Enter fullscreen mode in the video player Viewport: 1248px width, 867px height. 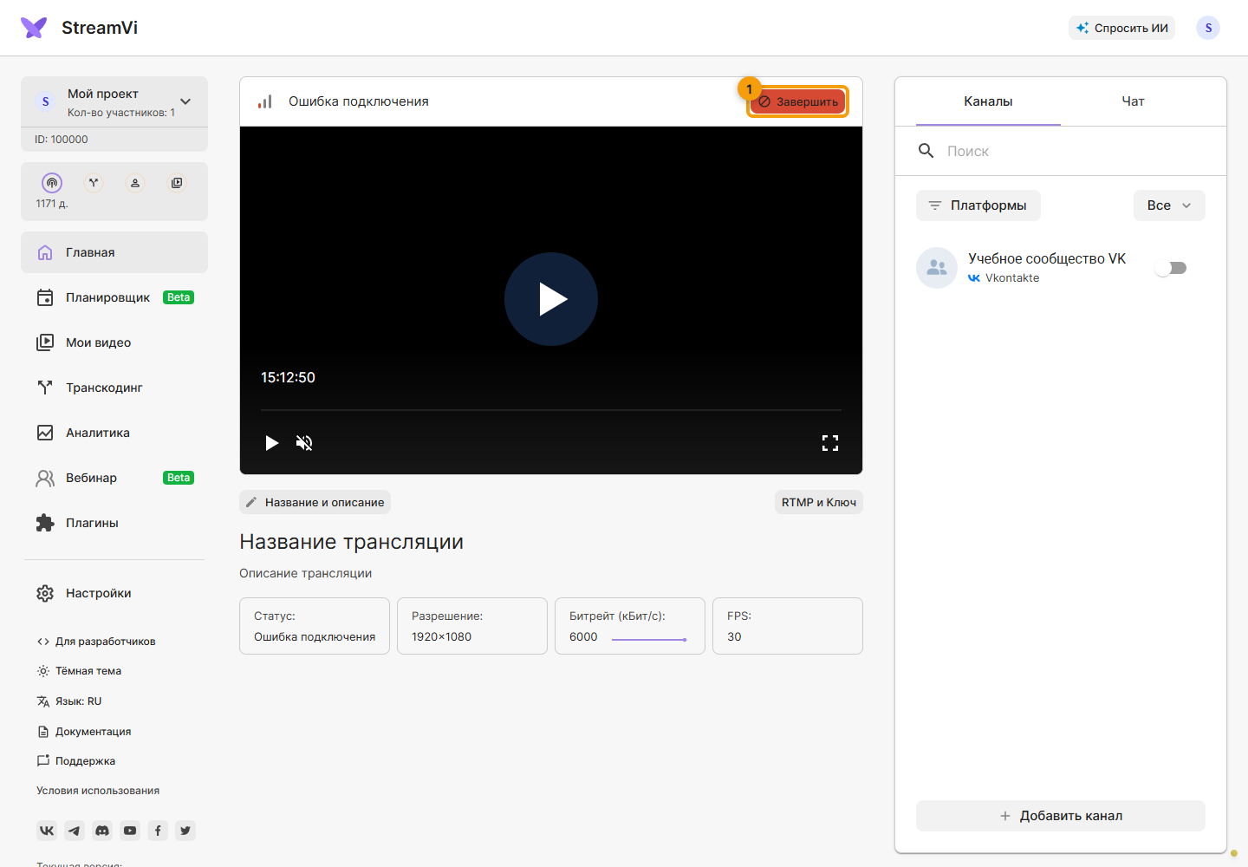(x=830, y=443)
